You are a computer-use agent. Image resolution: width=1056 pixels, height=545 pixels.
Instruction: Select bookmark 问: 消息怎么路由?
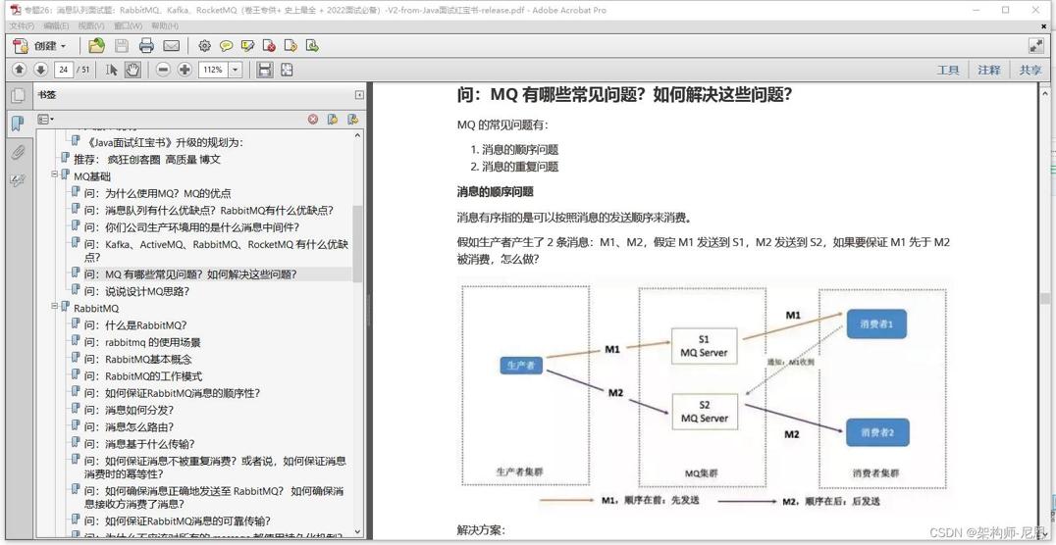(x=130, y=426)
